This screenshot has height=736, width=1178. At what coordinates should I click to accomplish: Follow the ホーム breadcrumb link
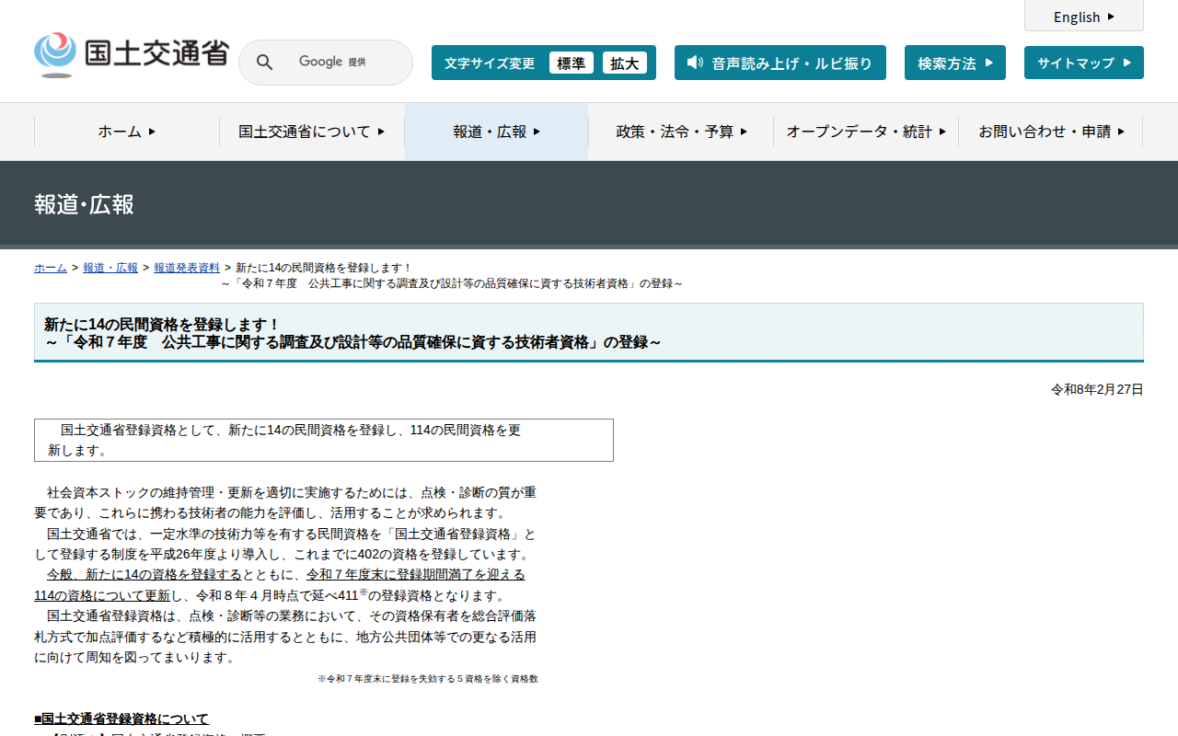tap(51, 268)
